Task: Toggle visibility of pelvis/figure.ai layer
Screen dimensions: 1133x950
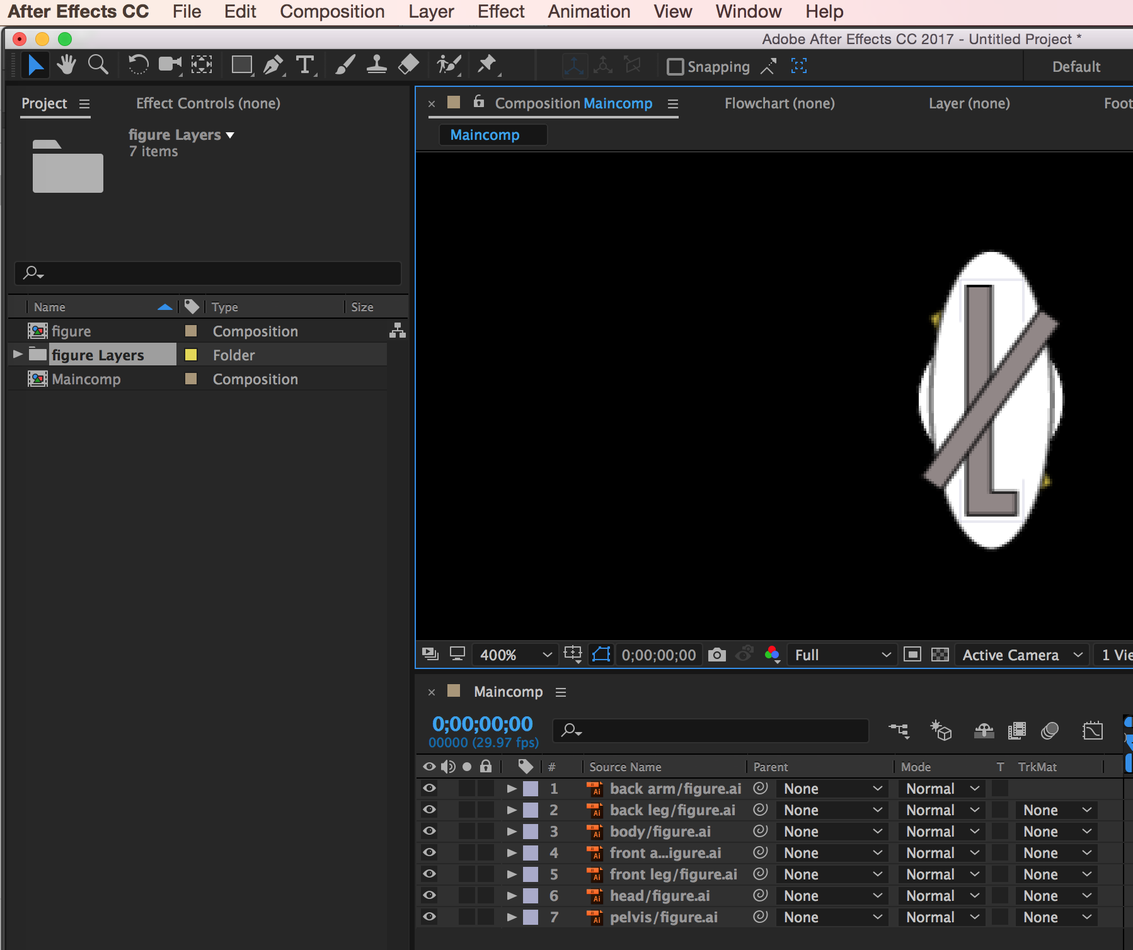Action: 429,917
